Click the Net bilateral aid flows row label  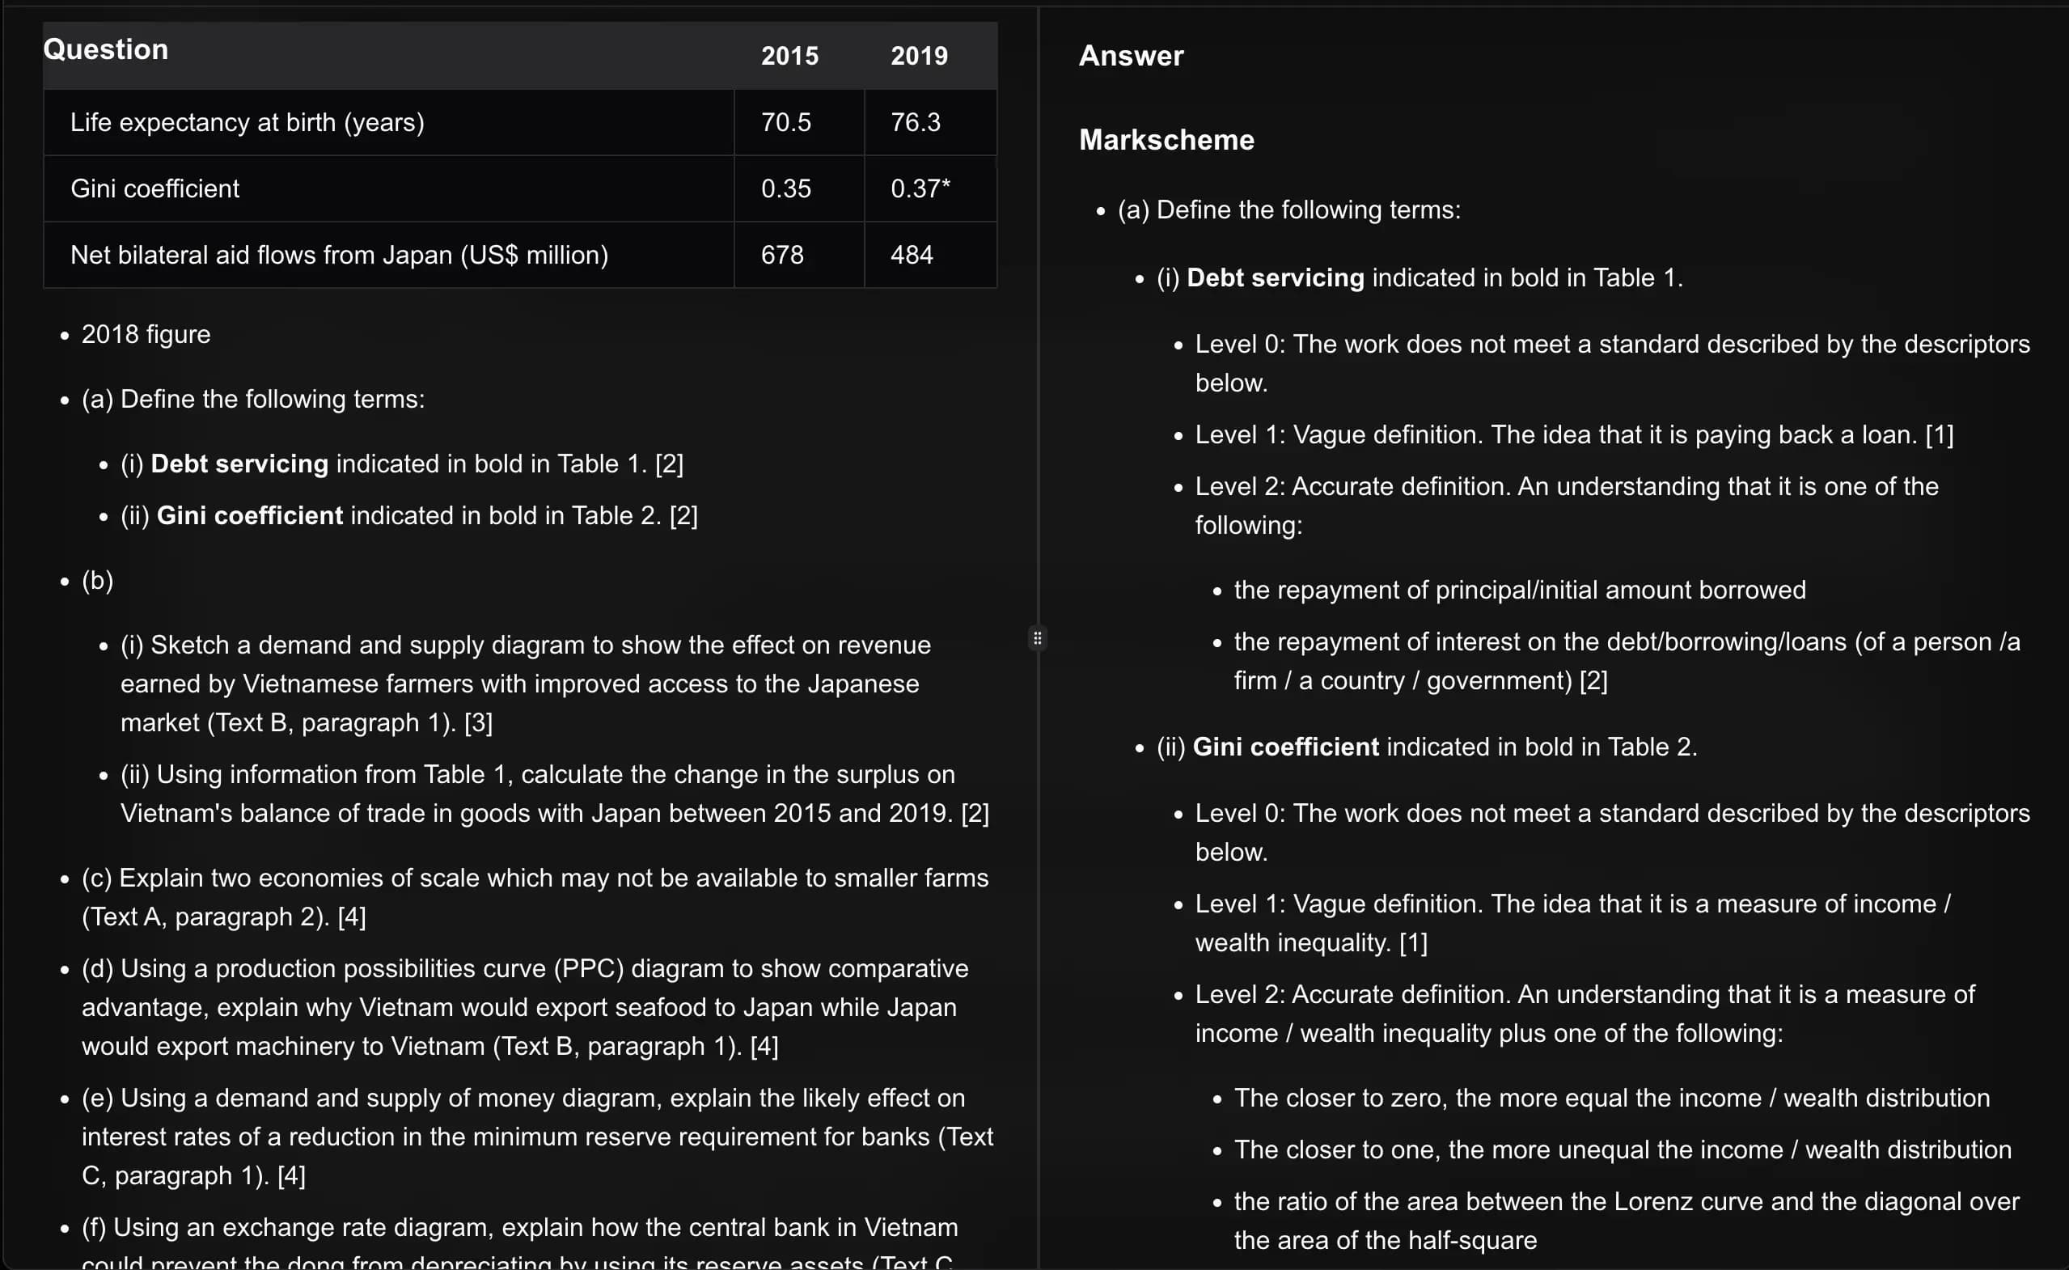click(x=339, y=256)
